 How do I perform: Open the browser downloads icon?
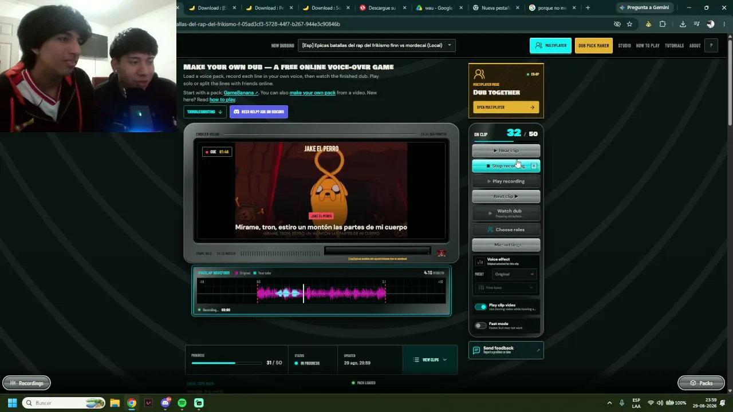coord(683,24)
